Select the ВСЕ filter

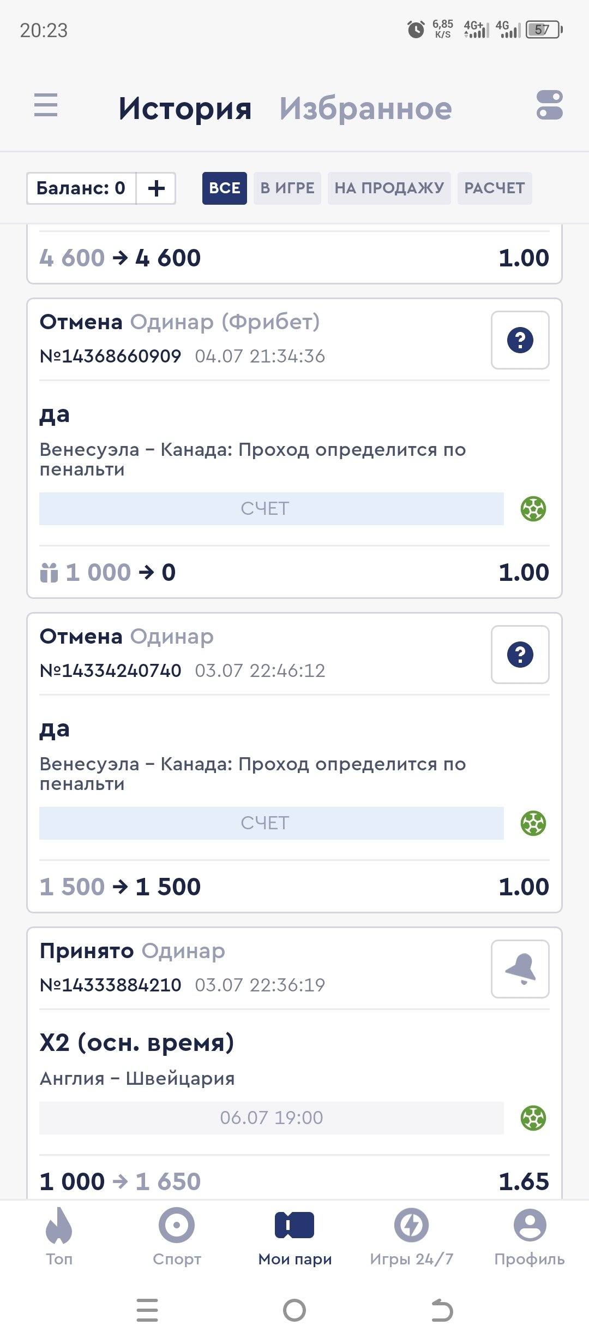click(x=224, y=188)
